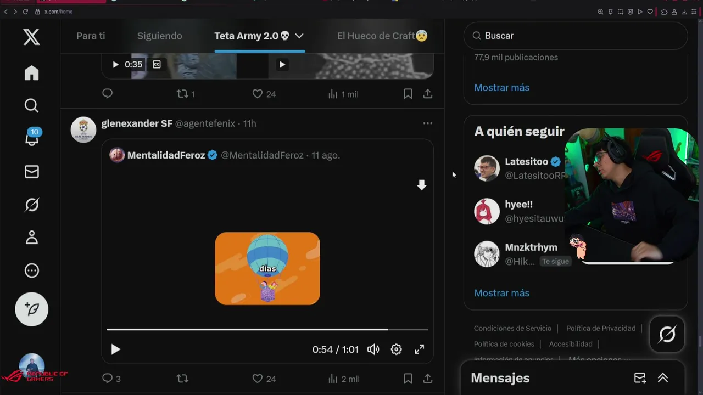Screen dimensions: 703x395
Task: Play the second clip in top post
Action: (282, 64)
